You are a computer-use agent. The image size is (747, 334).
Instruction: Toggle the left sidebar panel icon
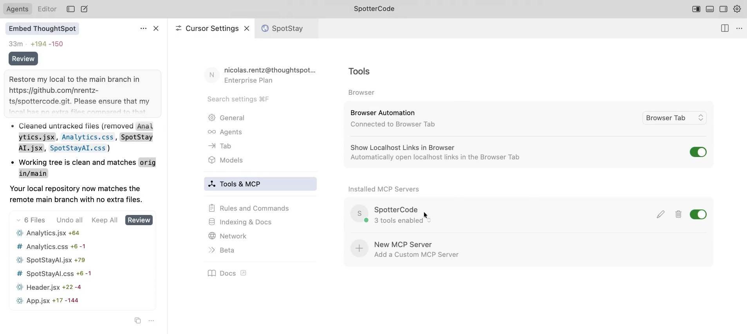click(x=70, y=9)
